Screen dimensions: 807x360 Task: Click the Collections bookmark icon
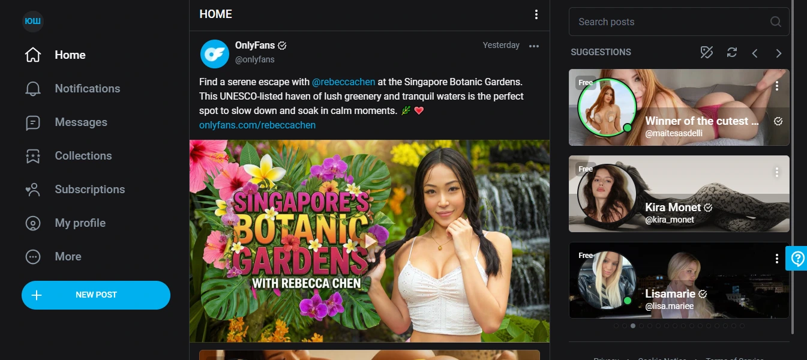(33, 156)
